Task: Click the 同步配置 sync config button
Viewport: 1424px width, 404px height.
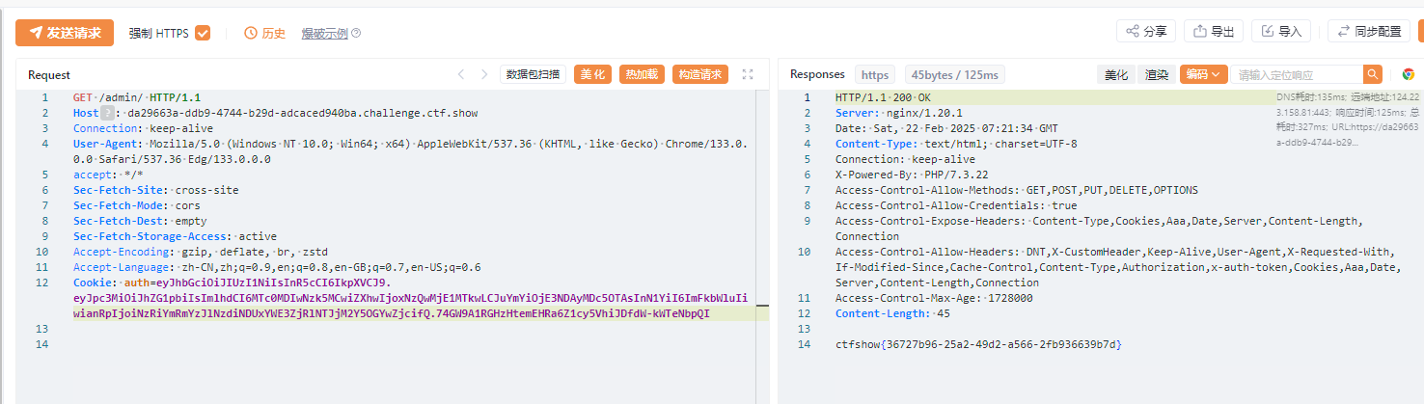Action: coord(1368,32)
